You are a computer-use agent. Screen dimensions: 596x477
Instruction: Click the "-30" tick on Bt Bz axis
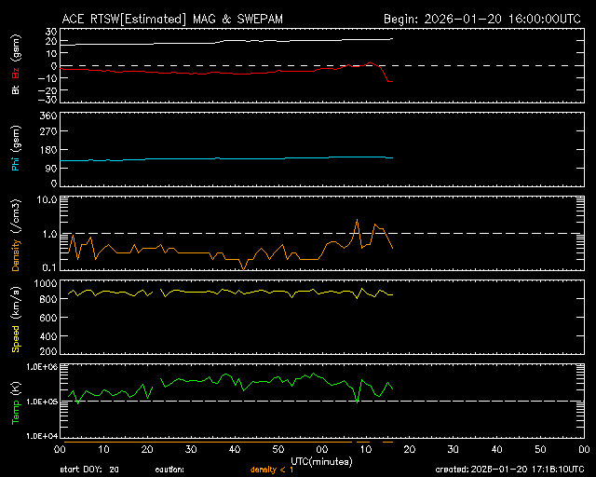click(x=47, y=100)
